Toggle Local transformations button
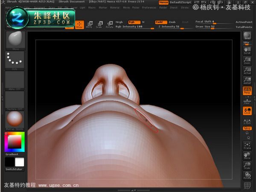 (x=247, y=111)
